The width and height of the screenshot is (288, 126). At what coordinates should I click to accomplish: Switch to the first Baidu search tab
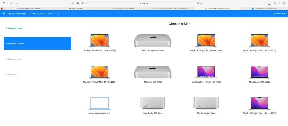click(28, 9)
